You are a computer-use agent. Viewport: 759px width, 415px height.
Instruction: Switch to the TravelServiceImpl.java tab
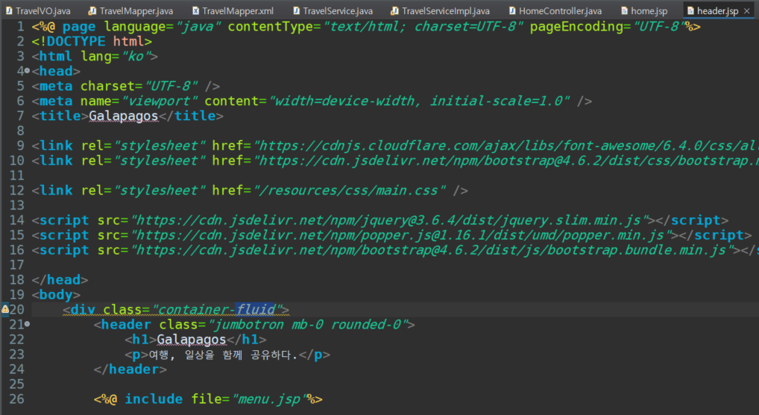coord(441,10)
